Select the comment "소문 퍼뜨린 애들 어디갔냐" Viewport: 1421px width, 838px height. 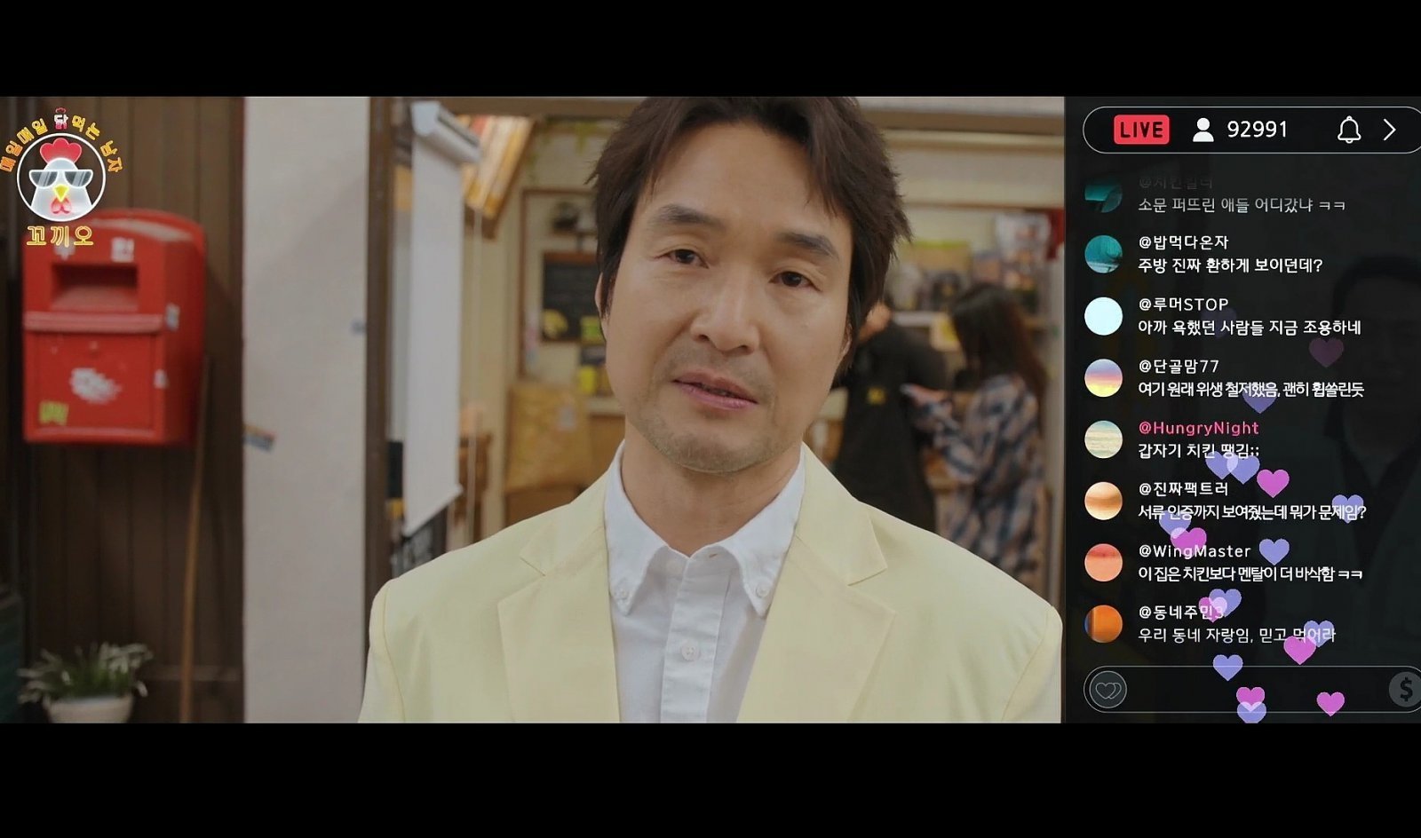click(x=1241, y=205)
